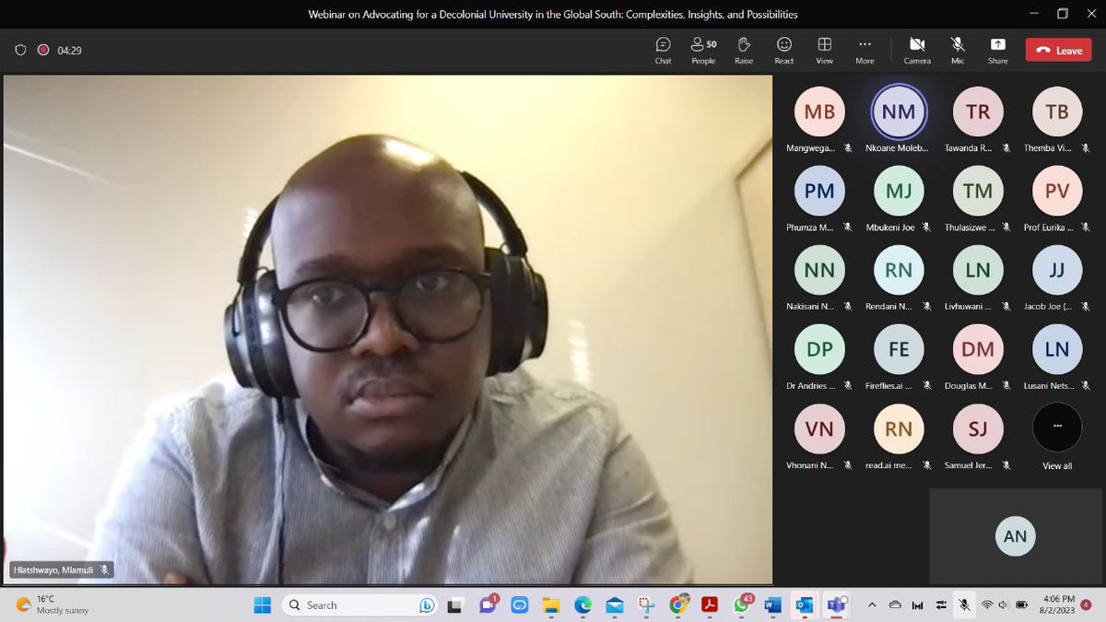Toggle the Camera on
This screenshot has width=1106, height=622.
(x=917, y=50)
